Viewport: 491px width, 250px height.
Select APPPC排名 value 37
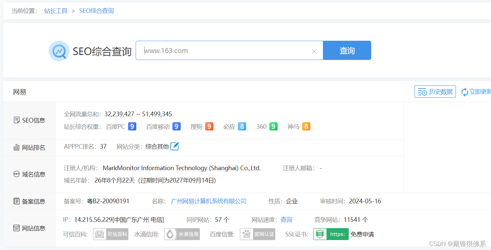[x=103, y=146]
